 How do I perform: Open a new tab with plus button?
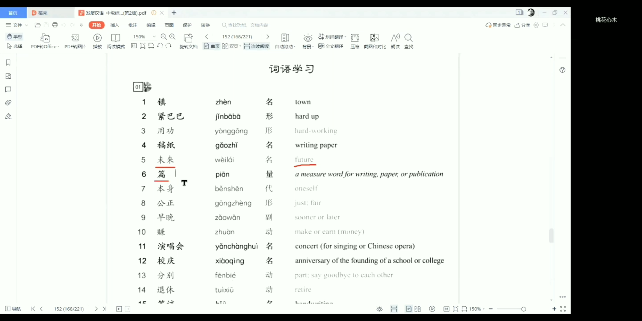(174, 12)
